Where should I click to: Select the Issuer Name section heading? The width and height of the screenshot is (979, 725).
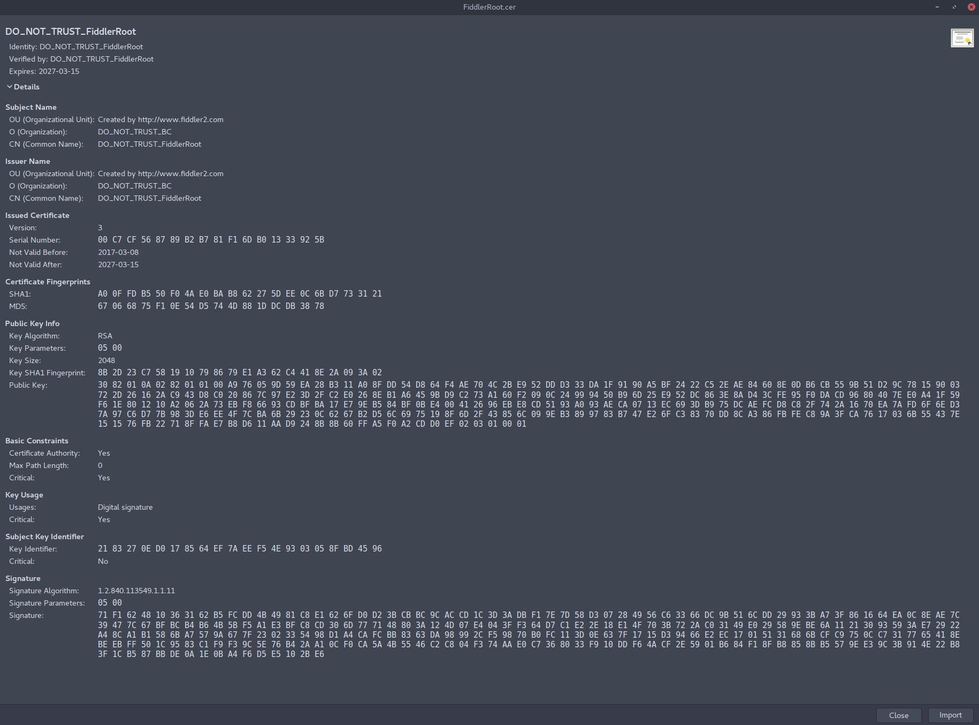(x=28, y=161)
